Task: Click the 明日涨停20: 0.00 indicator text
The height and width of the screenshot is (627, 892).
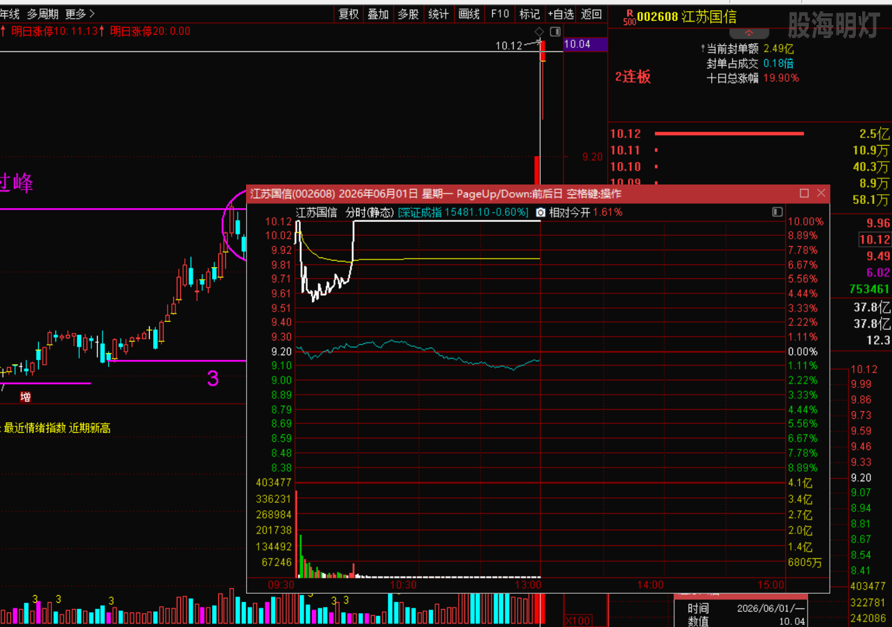Action: (x=150, y=31)
